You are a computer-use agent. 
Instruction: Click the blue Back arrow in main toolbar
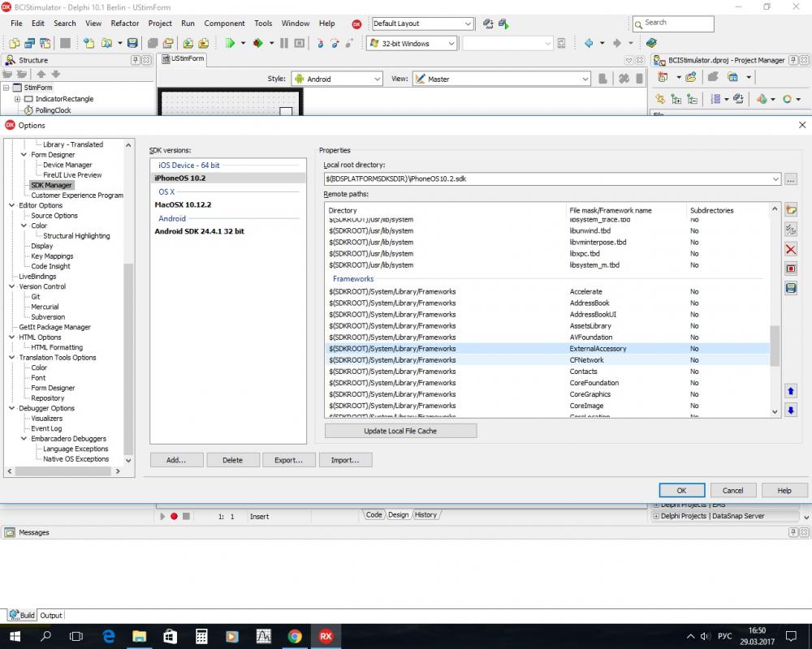point(589,44)
